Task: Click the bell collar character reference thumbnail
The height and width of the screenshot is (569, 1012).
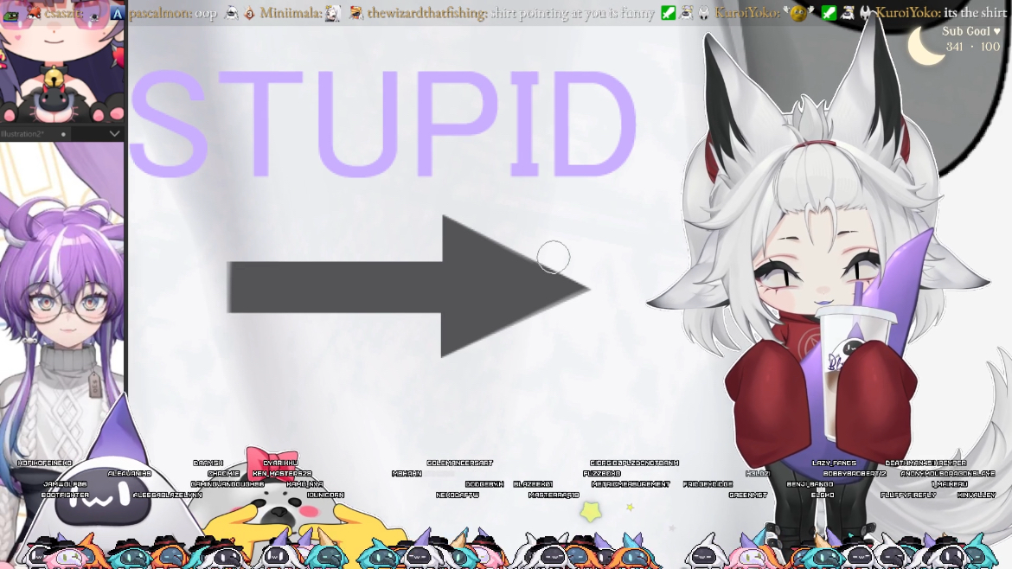Action: [62, 62]
